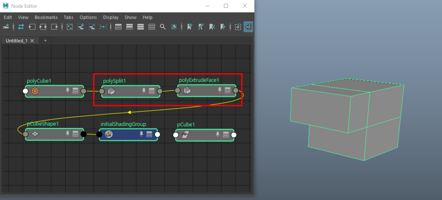The height and width of the screenshot is (200, 442).
Task: Show input and output connections icon
Action: pyautogui.click(x=43, y=27)
